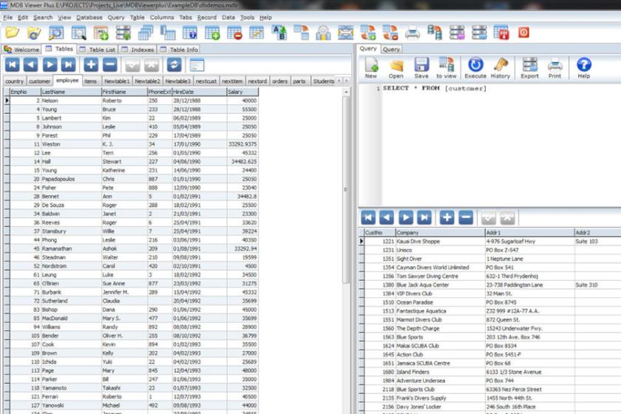Open form view icon beside refresh
The width and height of the screenshot is (621, 414).
197,64
